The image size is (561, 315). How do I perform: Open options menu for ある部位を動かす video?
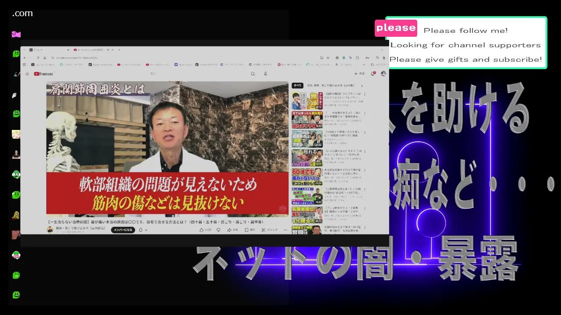[x=365, y=171]
